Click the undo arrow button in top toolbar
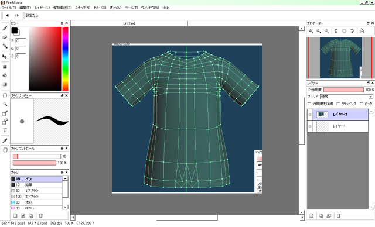The image size is (375, 227). pyautogui.click(x=8, y=15)
